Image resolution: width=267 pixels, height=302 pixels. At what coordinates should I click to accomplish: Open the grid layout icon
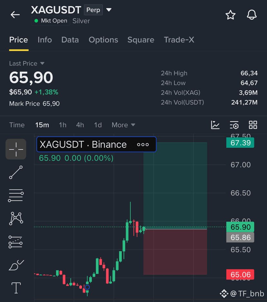point(253,125)
